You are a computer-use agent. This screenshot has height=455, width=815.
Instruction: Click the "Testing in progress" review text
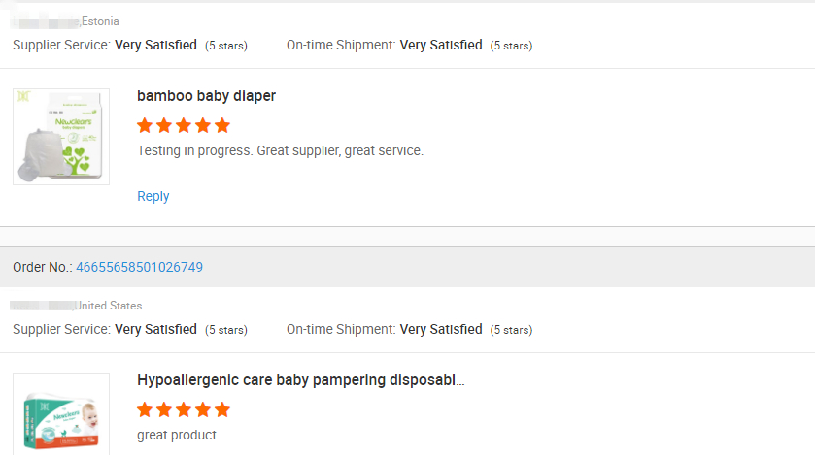280,150
